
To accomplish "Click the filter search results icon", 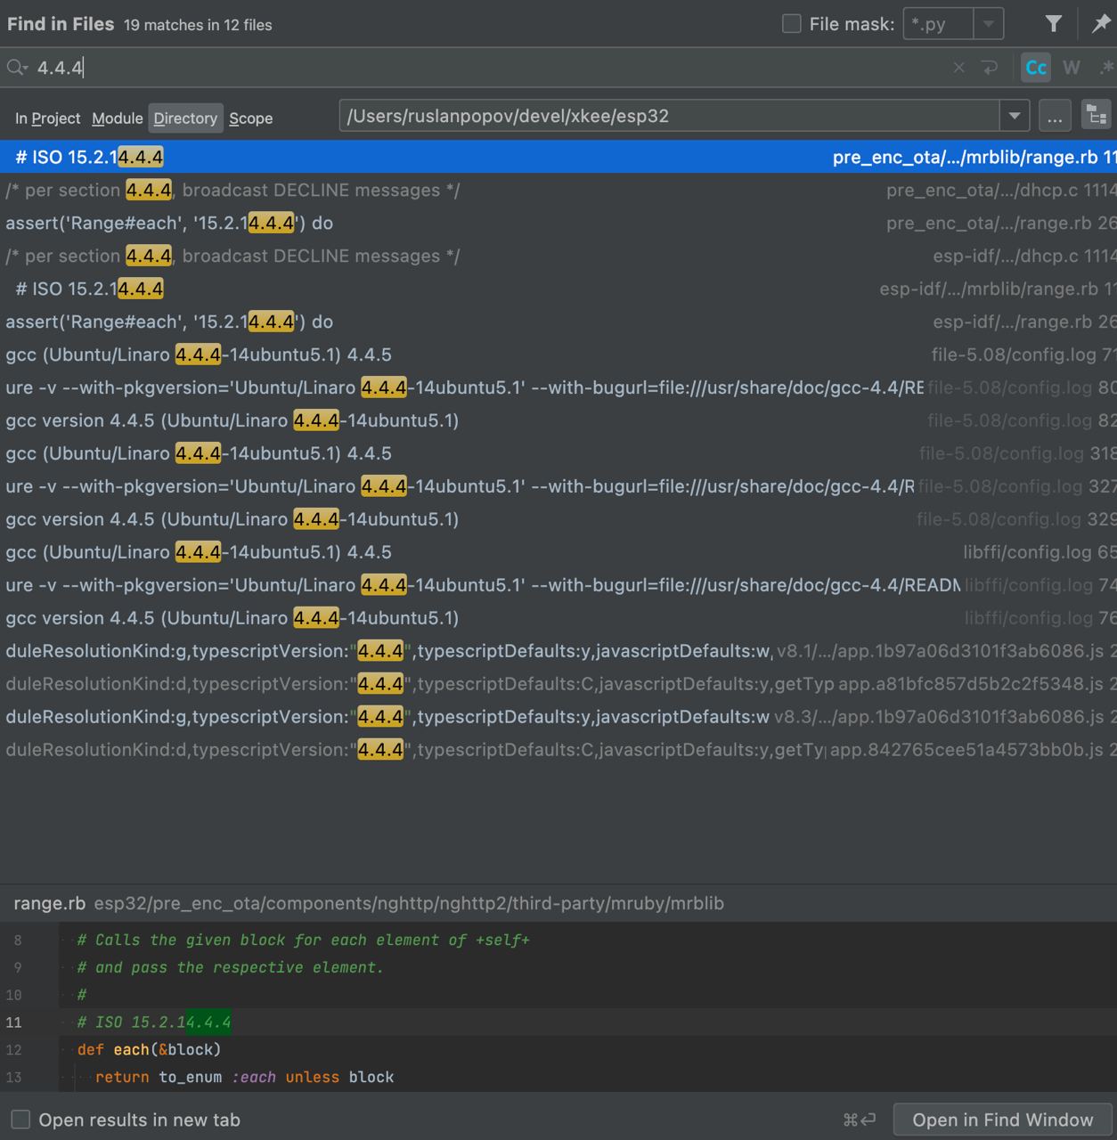I will (x=1053, y=24).
